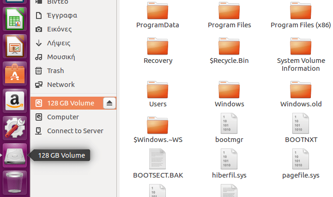Click the trash can icon beside Trash
Viewport: 333px width, 197px height.
click(39, 71)
